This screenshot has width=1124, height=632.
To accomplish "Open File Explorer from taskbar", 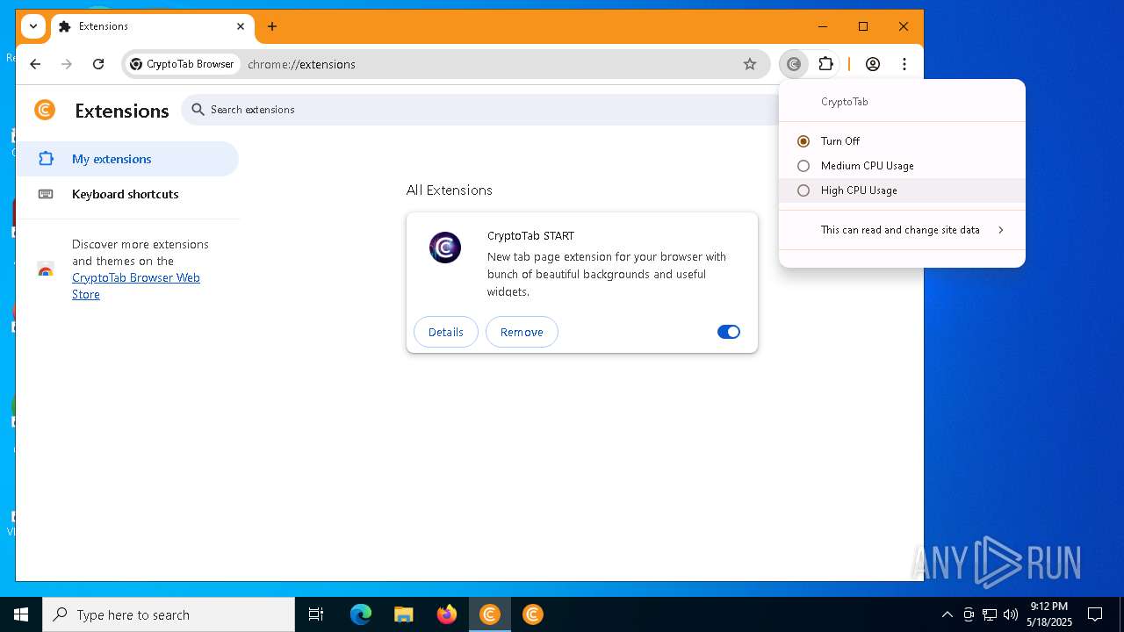I will (404, 614).
